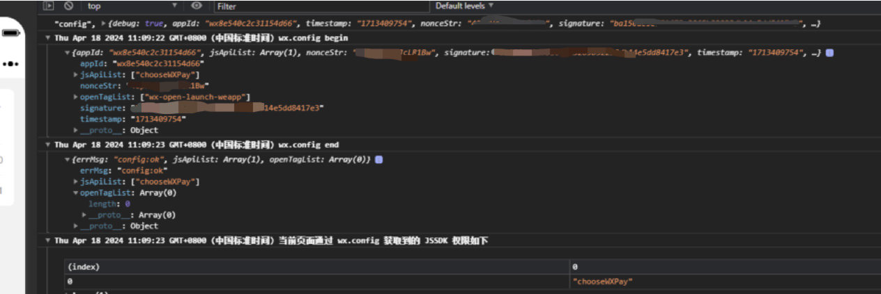Click the "当前页面通过 wx.config 获取到的 JSSDK 权限如下" message
881x294 pixels.
383,240
